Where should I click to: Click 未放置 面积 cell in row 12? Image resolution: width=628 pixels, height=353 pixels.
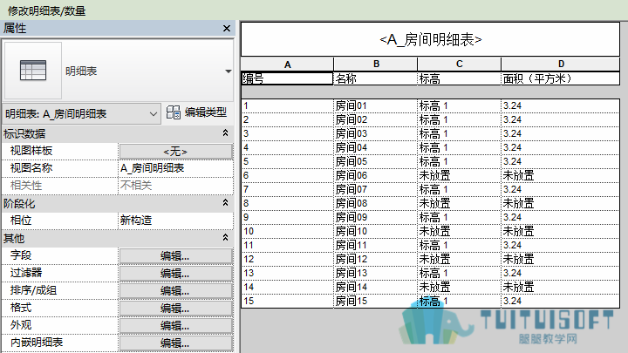[x=560, y=259]
